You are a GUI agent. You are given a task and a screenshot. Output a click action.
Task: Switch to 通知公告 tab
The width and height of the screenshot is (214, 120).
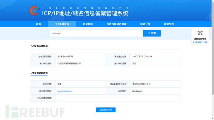pyautogui.click(x=145, y=24)
